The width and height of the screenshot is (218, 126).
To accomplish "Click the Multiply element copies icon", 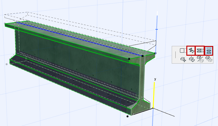I will (x=209, y=59).
